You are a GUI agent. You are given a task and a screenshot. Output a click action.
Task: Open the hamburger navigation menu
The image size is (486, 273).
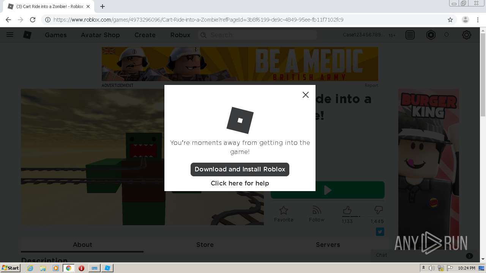(x=10, y=35)
